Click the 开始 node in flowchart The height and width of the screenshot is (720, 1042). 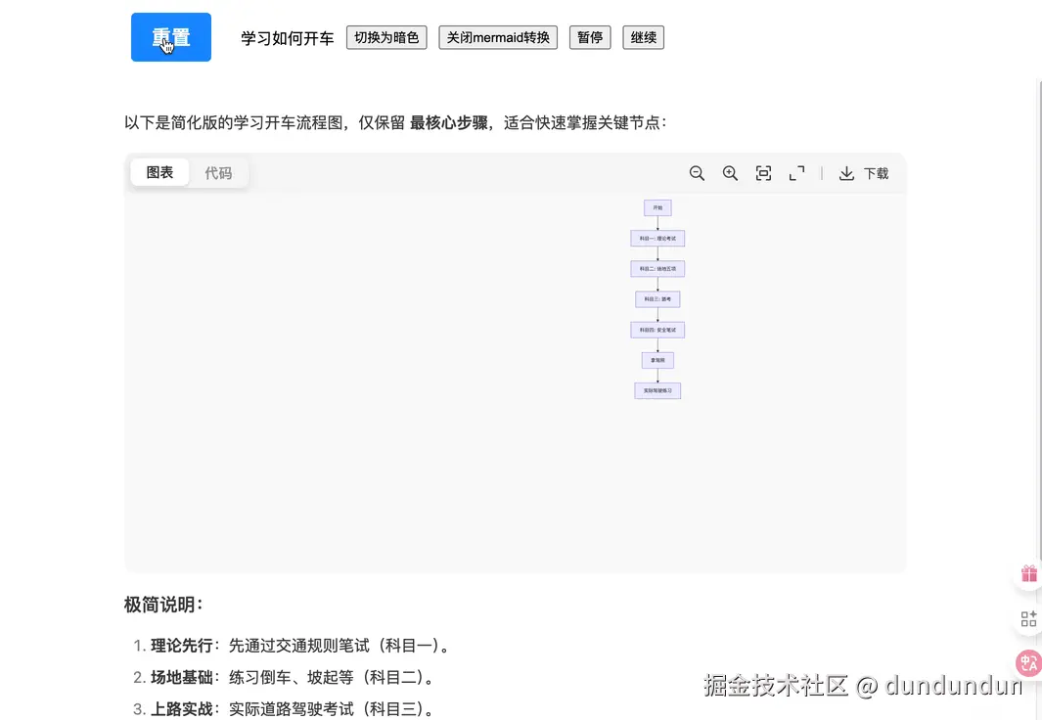pyautogui.click(x=657, y=208)
